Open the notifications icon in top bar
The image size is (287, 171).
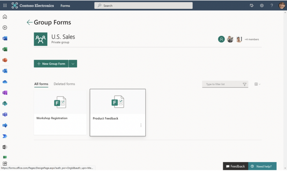252,6
